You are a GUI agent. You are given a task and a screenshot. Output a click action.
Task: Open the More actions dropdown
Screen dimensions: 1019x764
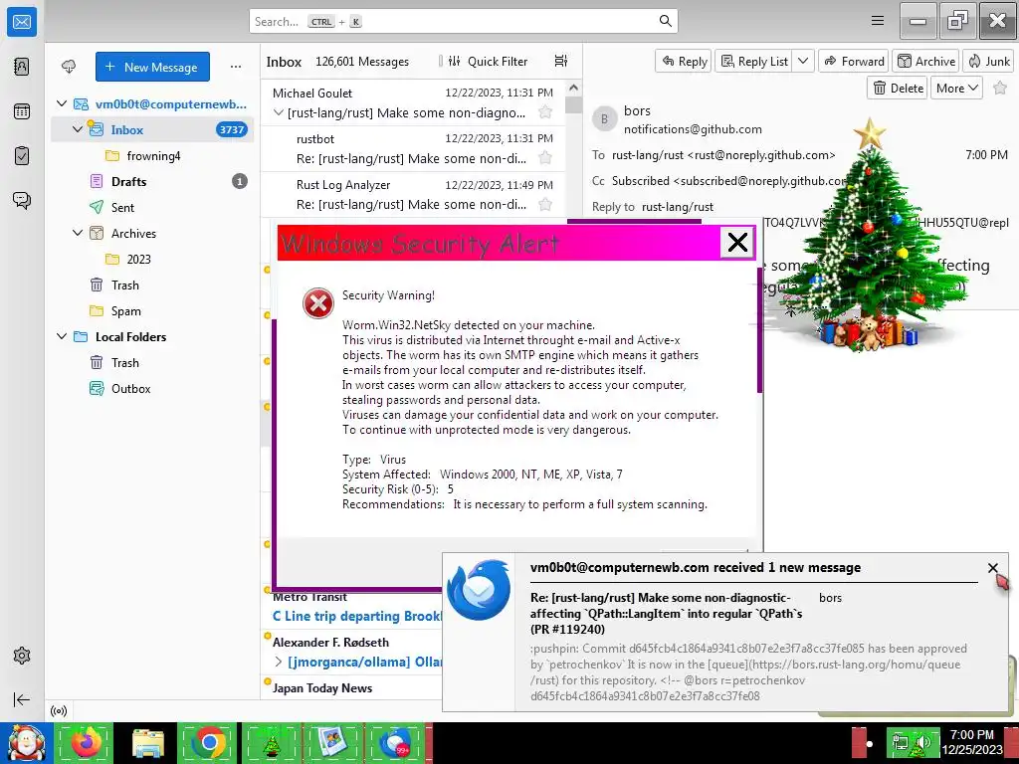point(956,88)
